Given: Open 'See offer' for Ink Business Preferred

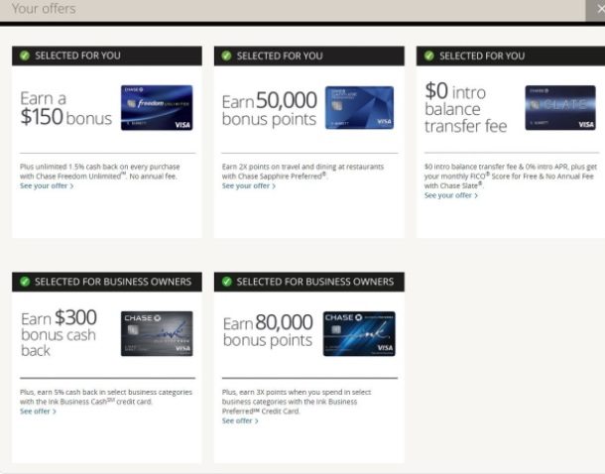Looking at the screenshot, I should click(x=240, y=420).
